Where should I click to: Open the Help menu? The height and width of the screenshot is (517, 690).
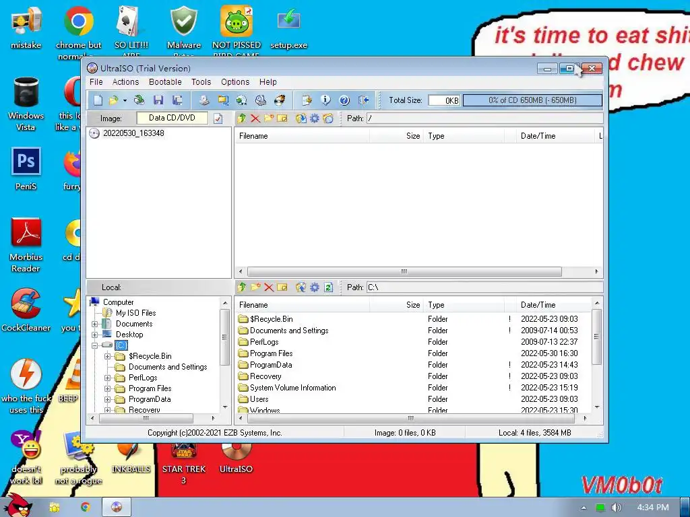pos(268,81)
